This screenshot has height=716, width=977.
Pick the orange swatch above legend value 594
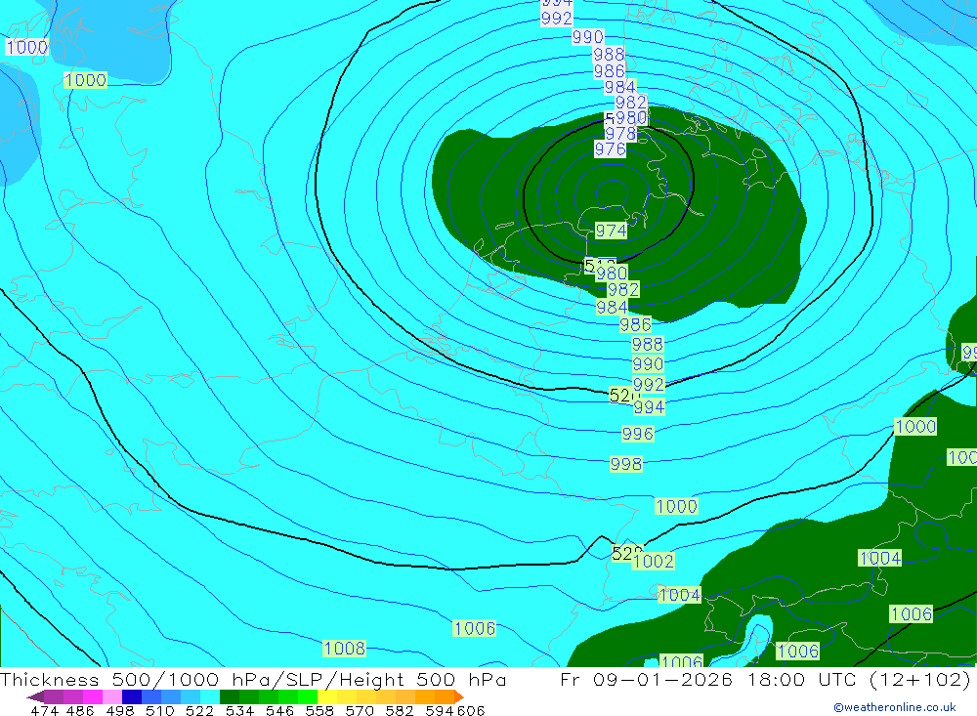tap(437, 696)
